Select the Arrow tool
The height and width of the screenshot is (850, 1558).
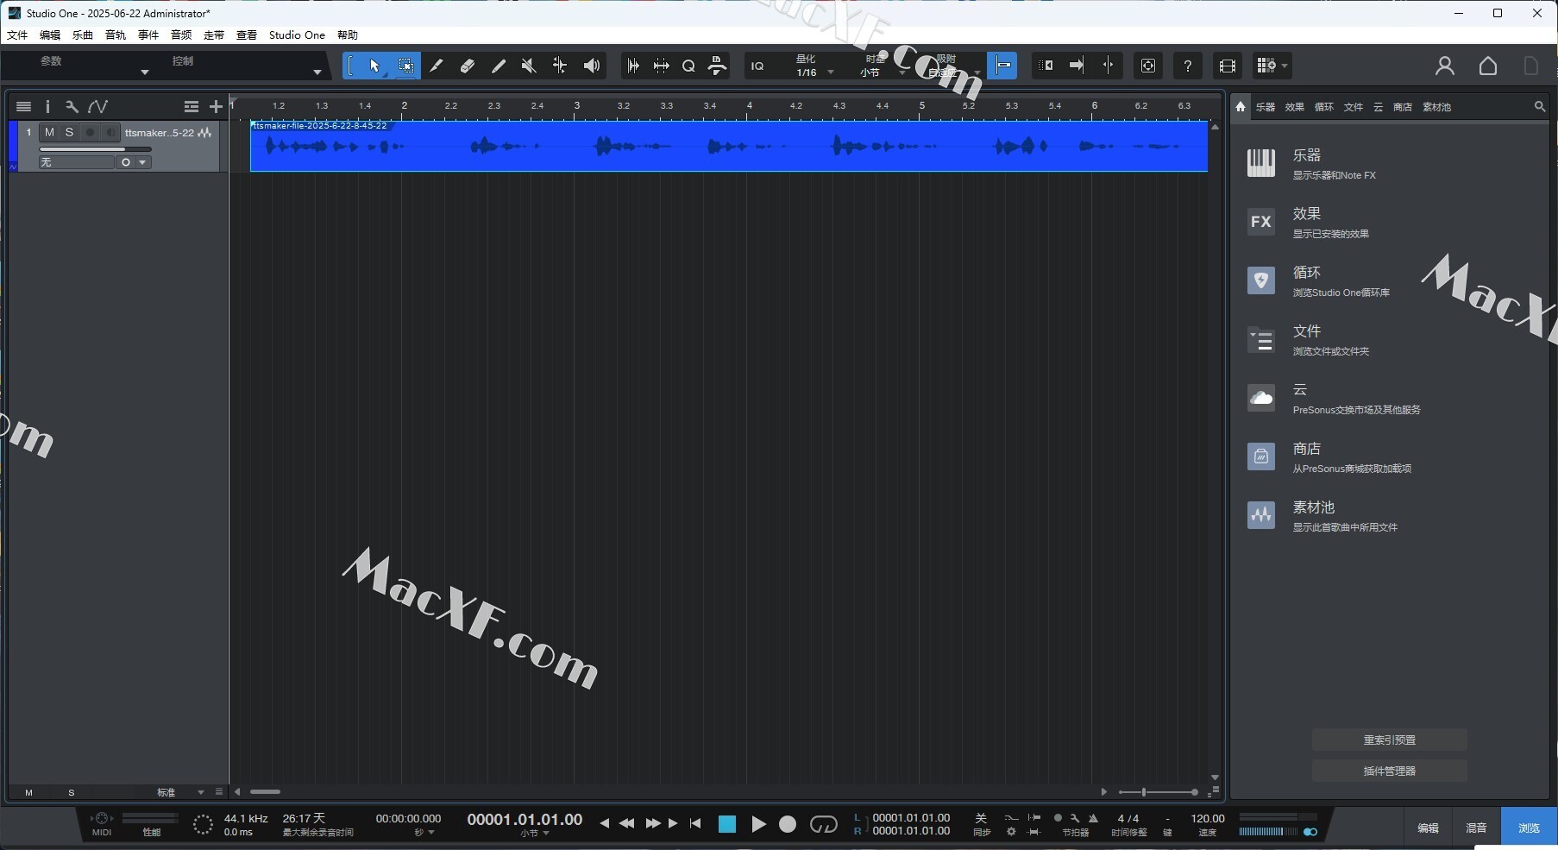(374, 66)
